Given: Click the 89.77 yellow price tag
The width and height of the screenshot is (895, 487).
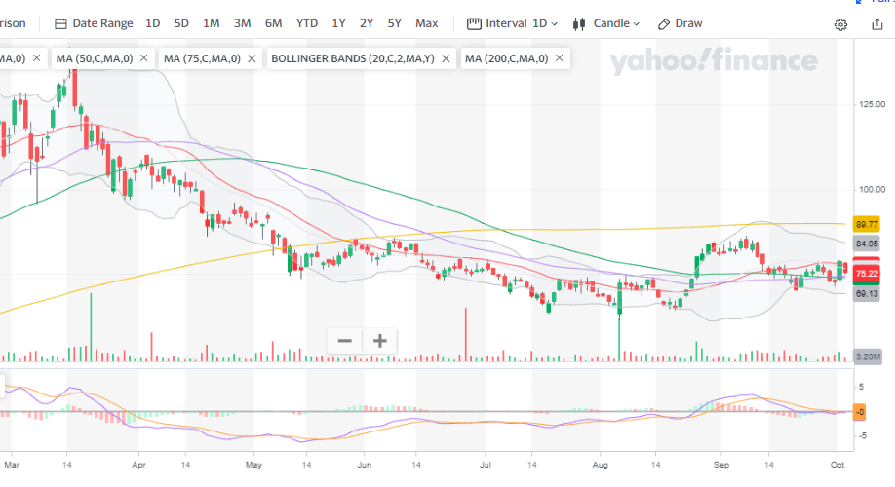Looking at the screenshot, I should coord(867,224).
